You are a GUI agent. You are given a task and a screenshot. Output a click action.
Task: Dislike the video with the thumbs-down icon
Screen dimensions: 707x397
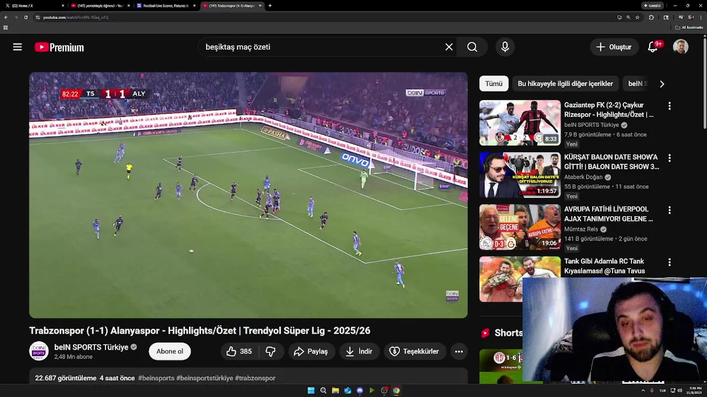(x=271, y=351)
